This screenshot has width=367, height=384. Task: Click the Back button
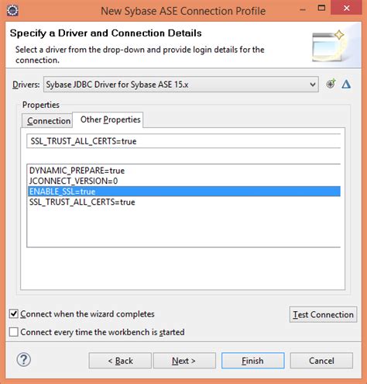tap(120, 361)
